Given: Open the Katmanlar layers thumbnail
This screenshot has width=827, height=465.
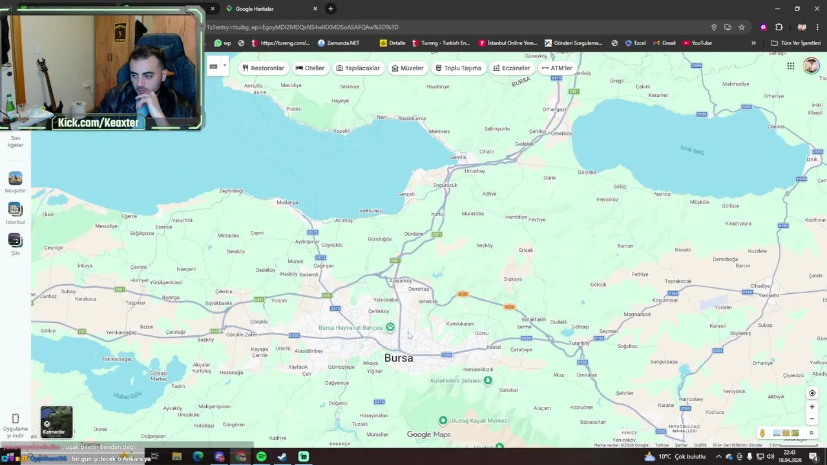Looking at the screenshot, I should point(56,422).
